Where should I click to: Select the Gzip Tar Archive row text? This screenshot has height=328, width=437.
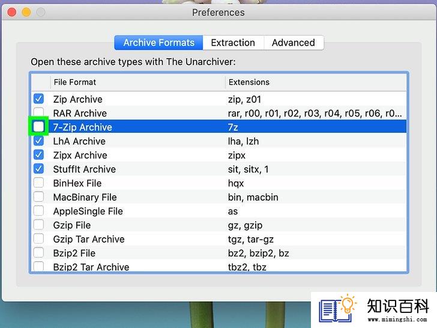click(x=89, y=239)
